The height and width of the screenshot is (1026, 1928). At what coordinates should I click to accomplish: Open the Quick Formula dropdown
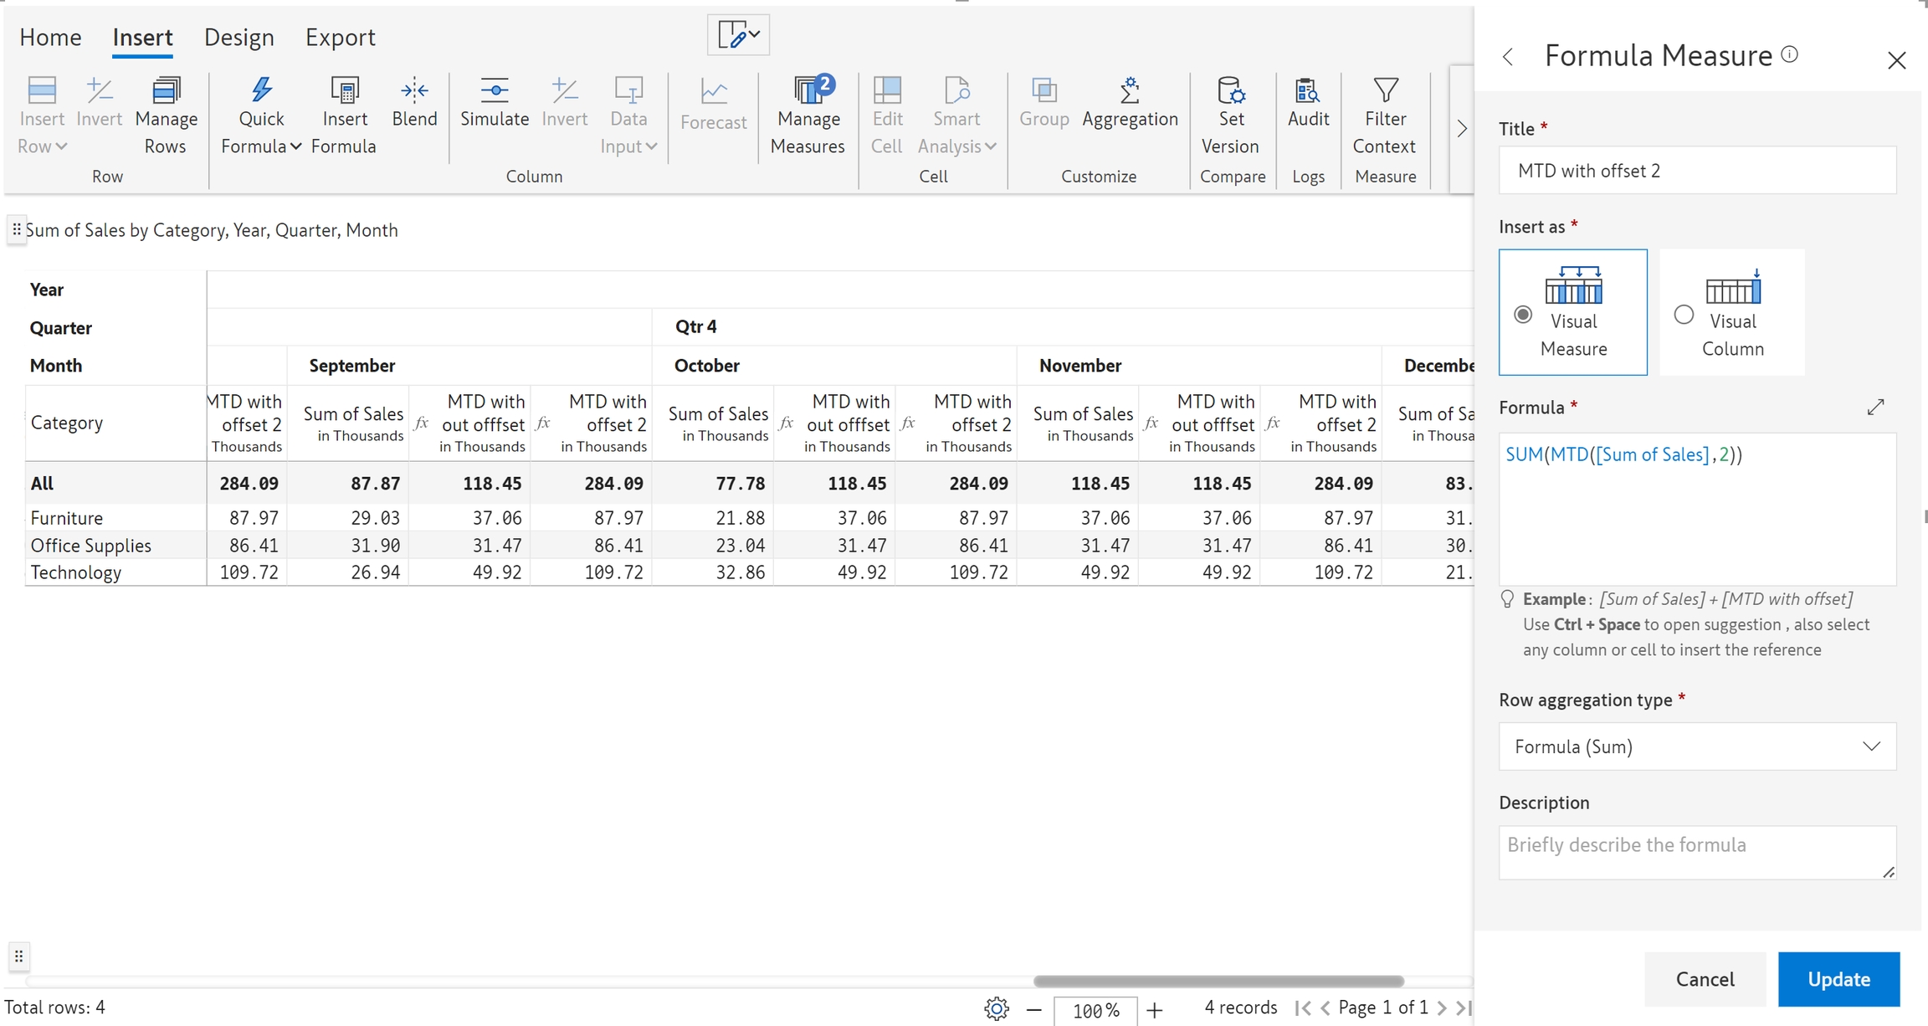(x=261, y=132)
